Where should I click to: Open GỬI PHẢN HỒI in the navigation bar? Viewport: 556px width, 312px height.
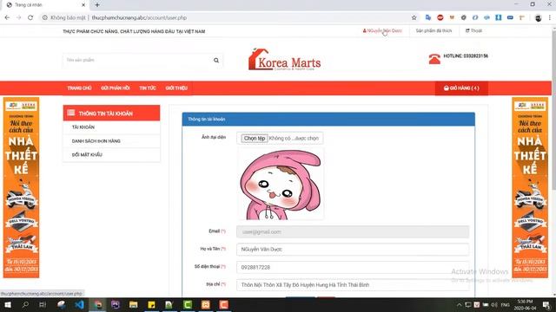tap(116, 88)
